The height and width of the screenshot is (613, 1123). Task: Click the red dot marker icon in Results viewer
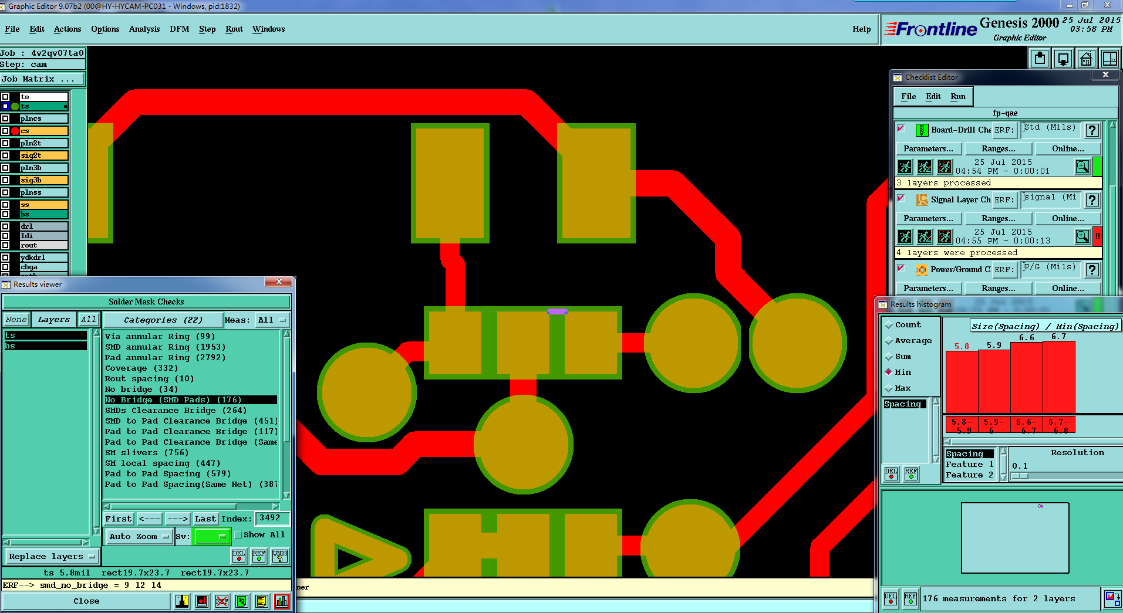pyautogui.click(x=202, y=601)
